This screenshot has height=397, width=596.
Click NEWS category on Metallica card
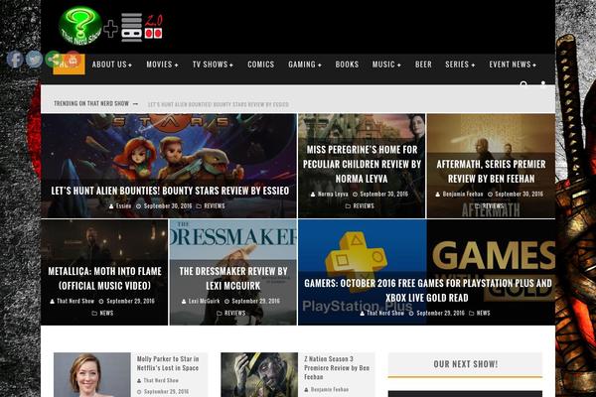tap(106, 314)
